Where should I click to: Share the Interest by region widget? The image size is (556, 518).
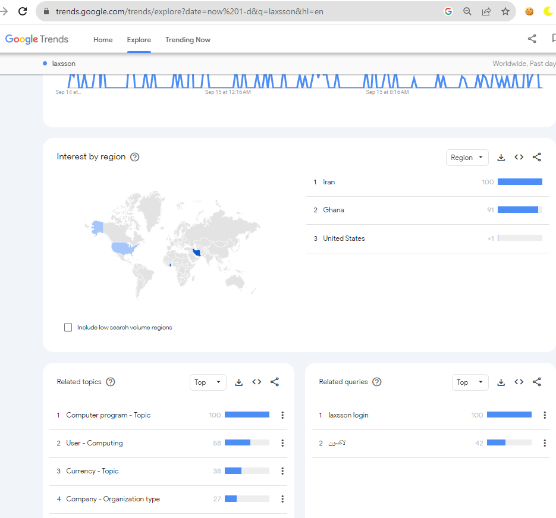[537, 157]
